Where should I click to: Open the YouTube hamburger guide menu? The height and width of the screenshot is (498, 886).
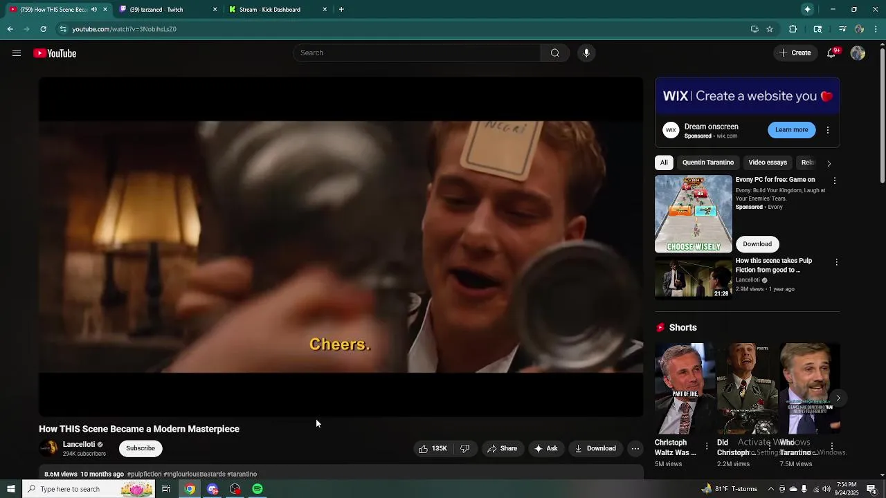tap(17, 53)
